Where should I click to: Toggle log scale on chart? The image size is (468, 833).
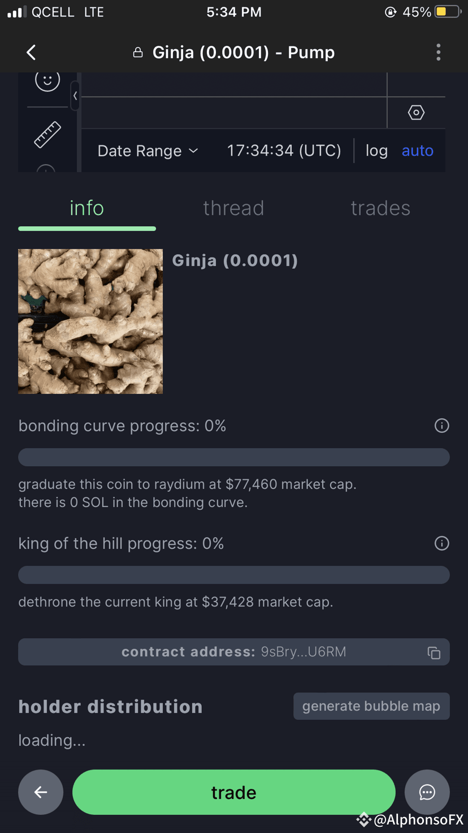click(x=376, y=151)
